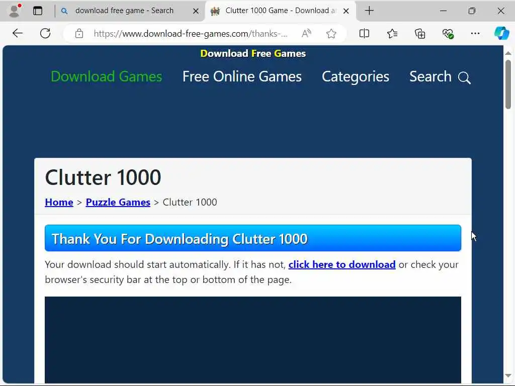Open the tab actions menu icon
Viewport: 515px width, 386px height.
pyautogui.click(x=38, y=11)
